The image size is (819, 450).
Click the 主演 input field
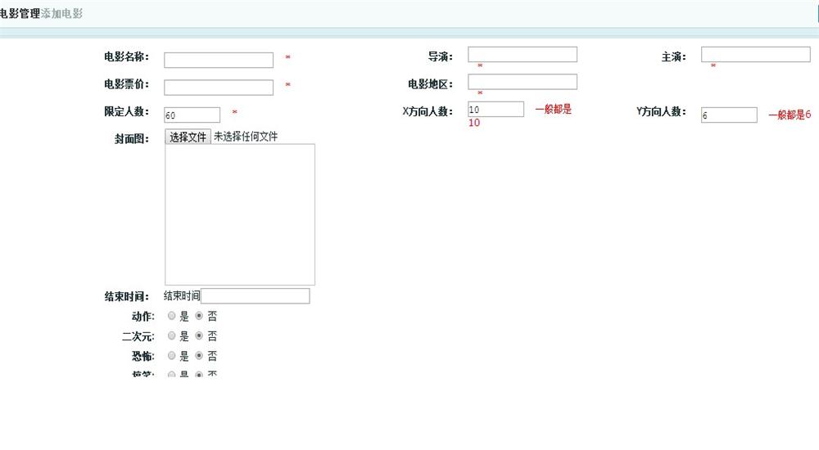coord(755,55)
